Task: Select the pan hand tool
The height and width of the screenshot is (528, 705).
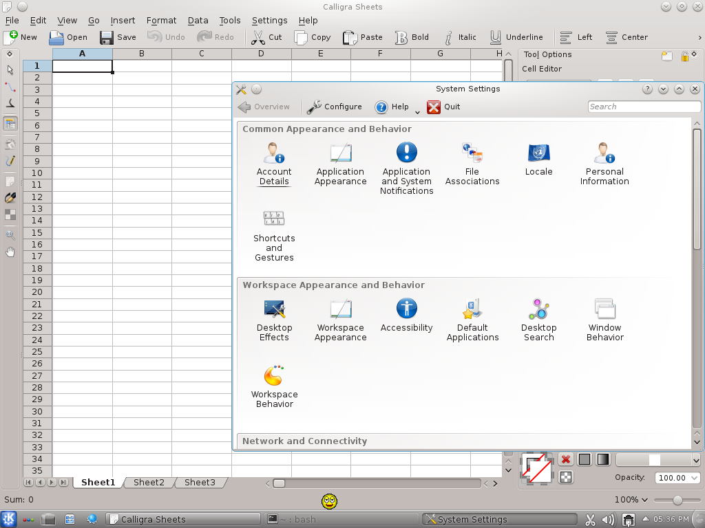Action: pos(10,252)
